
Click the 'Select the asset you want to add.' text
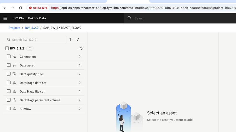tap(170, 120)
